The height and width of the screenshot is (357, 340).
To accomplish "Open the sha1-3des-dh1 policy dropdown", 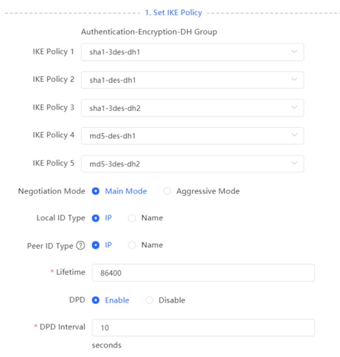I will click(192, 52).
